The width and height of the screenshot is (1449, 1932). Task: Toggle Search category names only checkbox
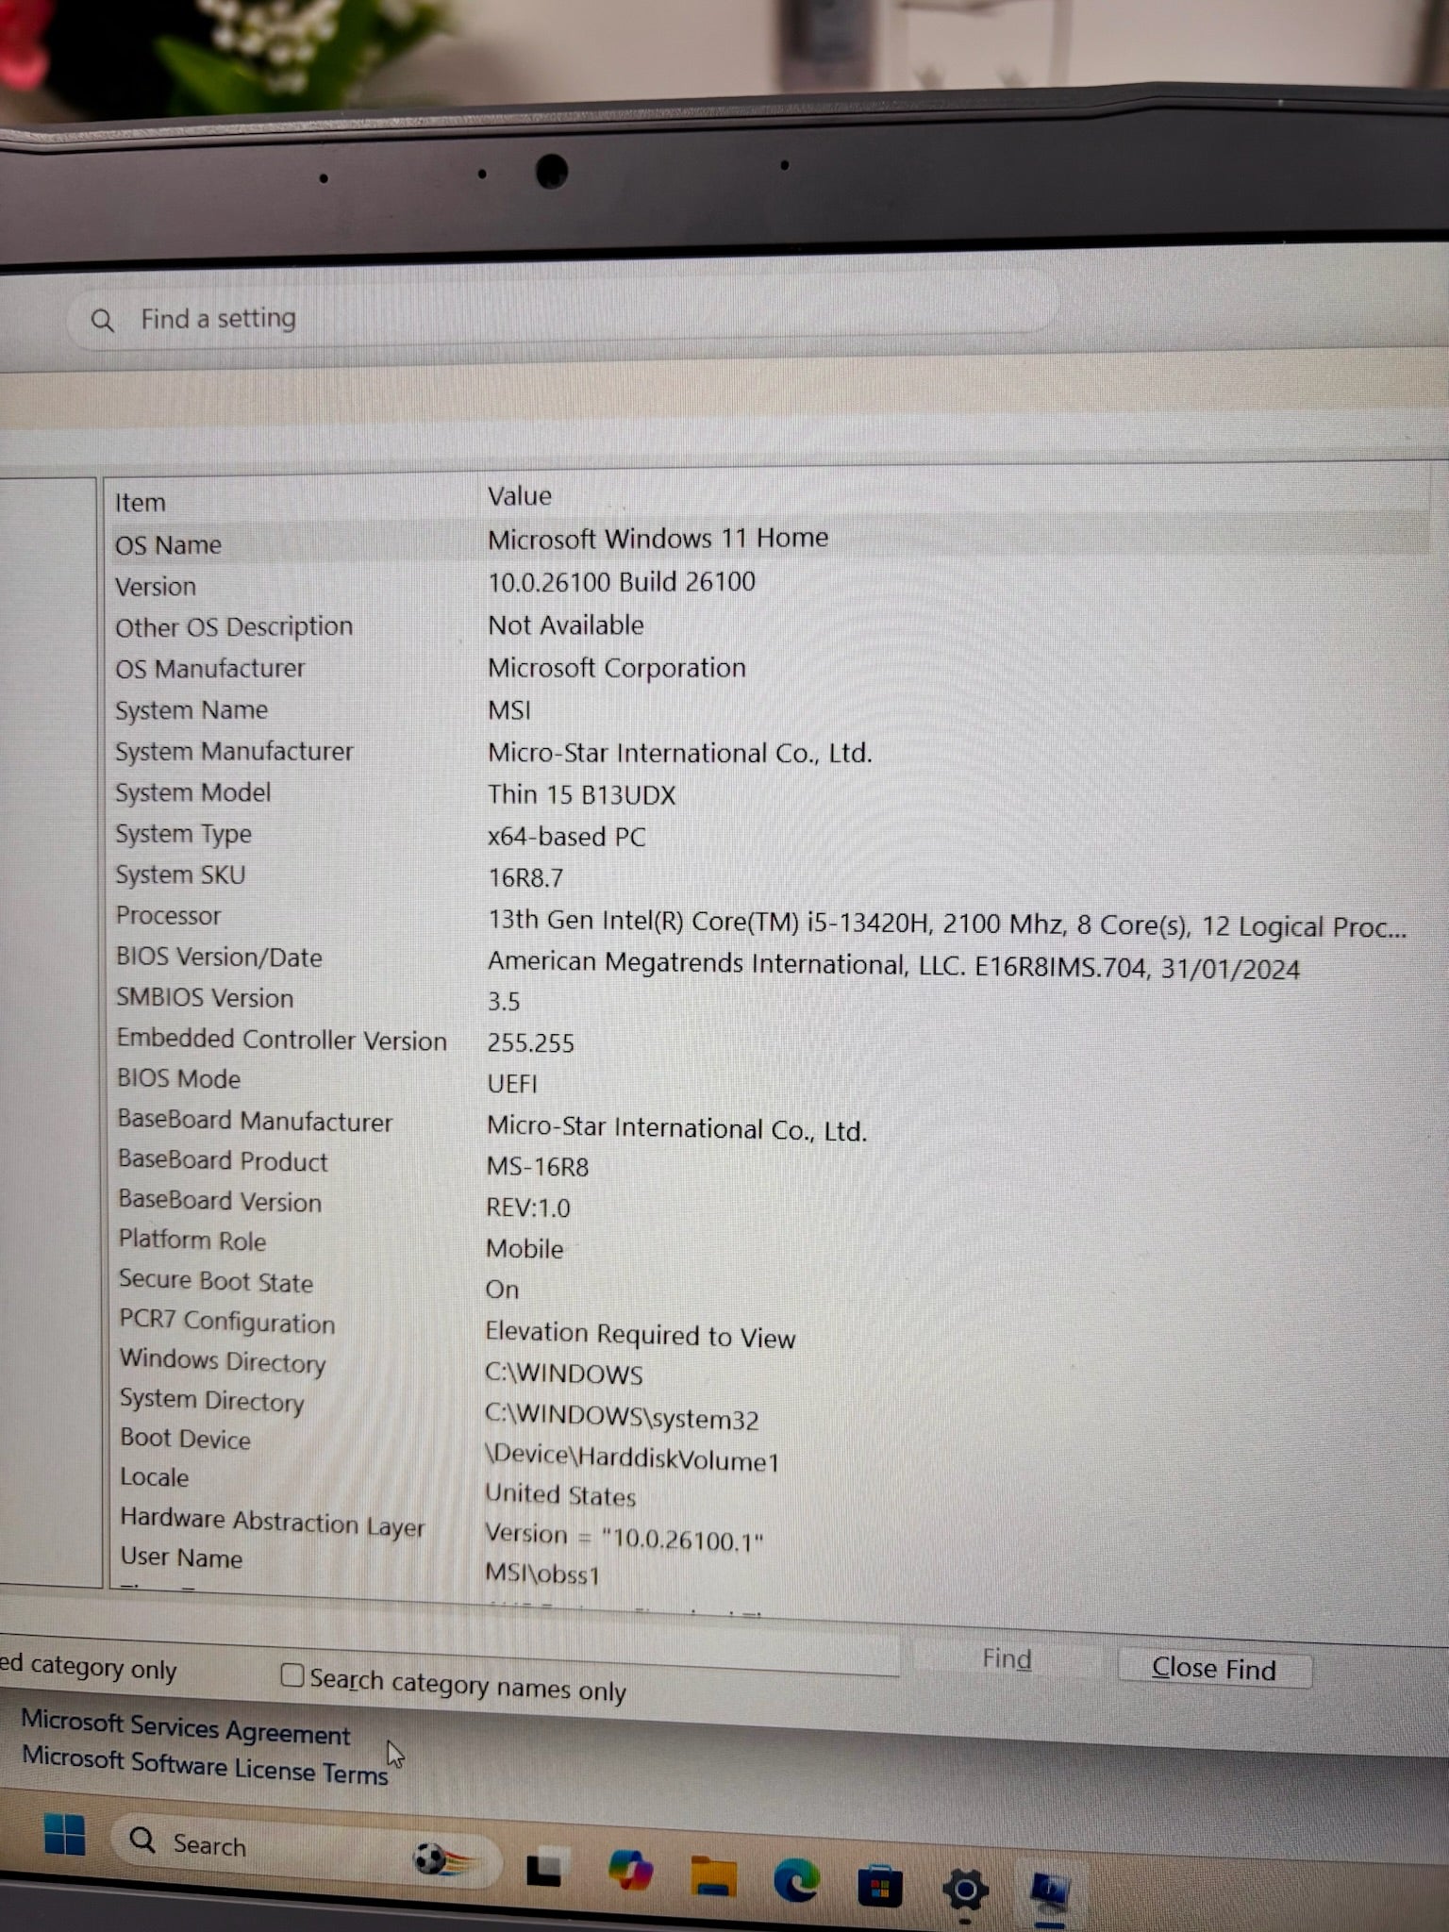[291, 1675]
